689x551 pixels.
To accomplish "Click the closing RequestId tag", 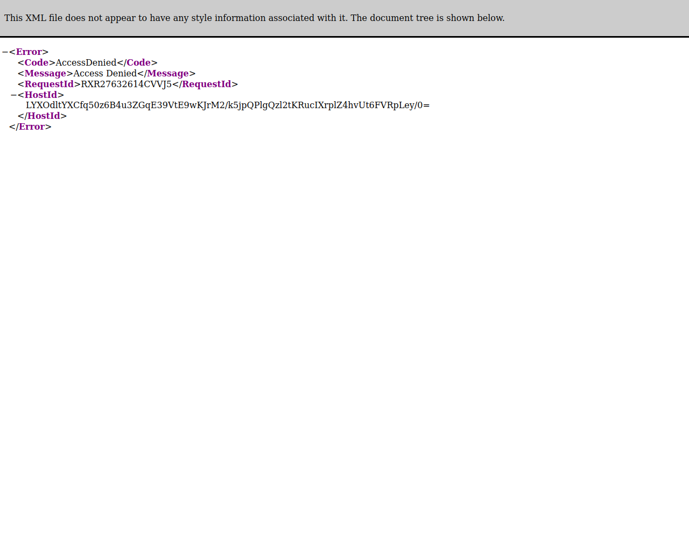I will coord(205,84).
